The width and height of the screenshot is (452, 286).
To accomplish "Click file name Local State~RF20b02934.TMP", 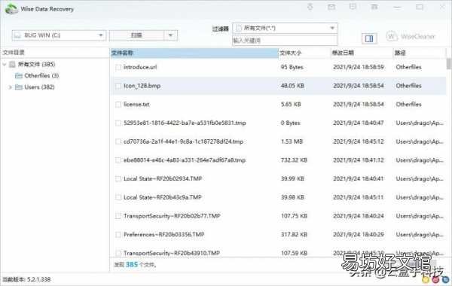I will pyautogui.click(x=163, y=179).
